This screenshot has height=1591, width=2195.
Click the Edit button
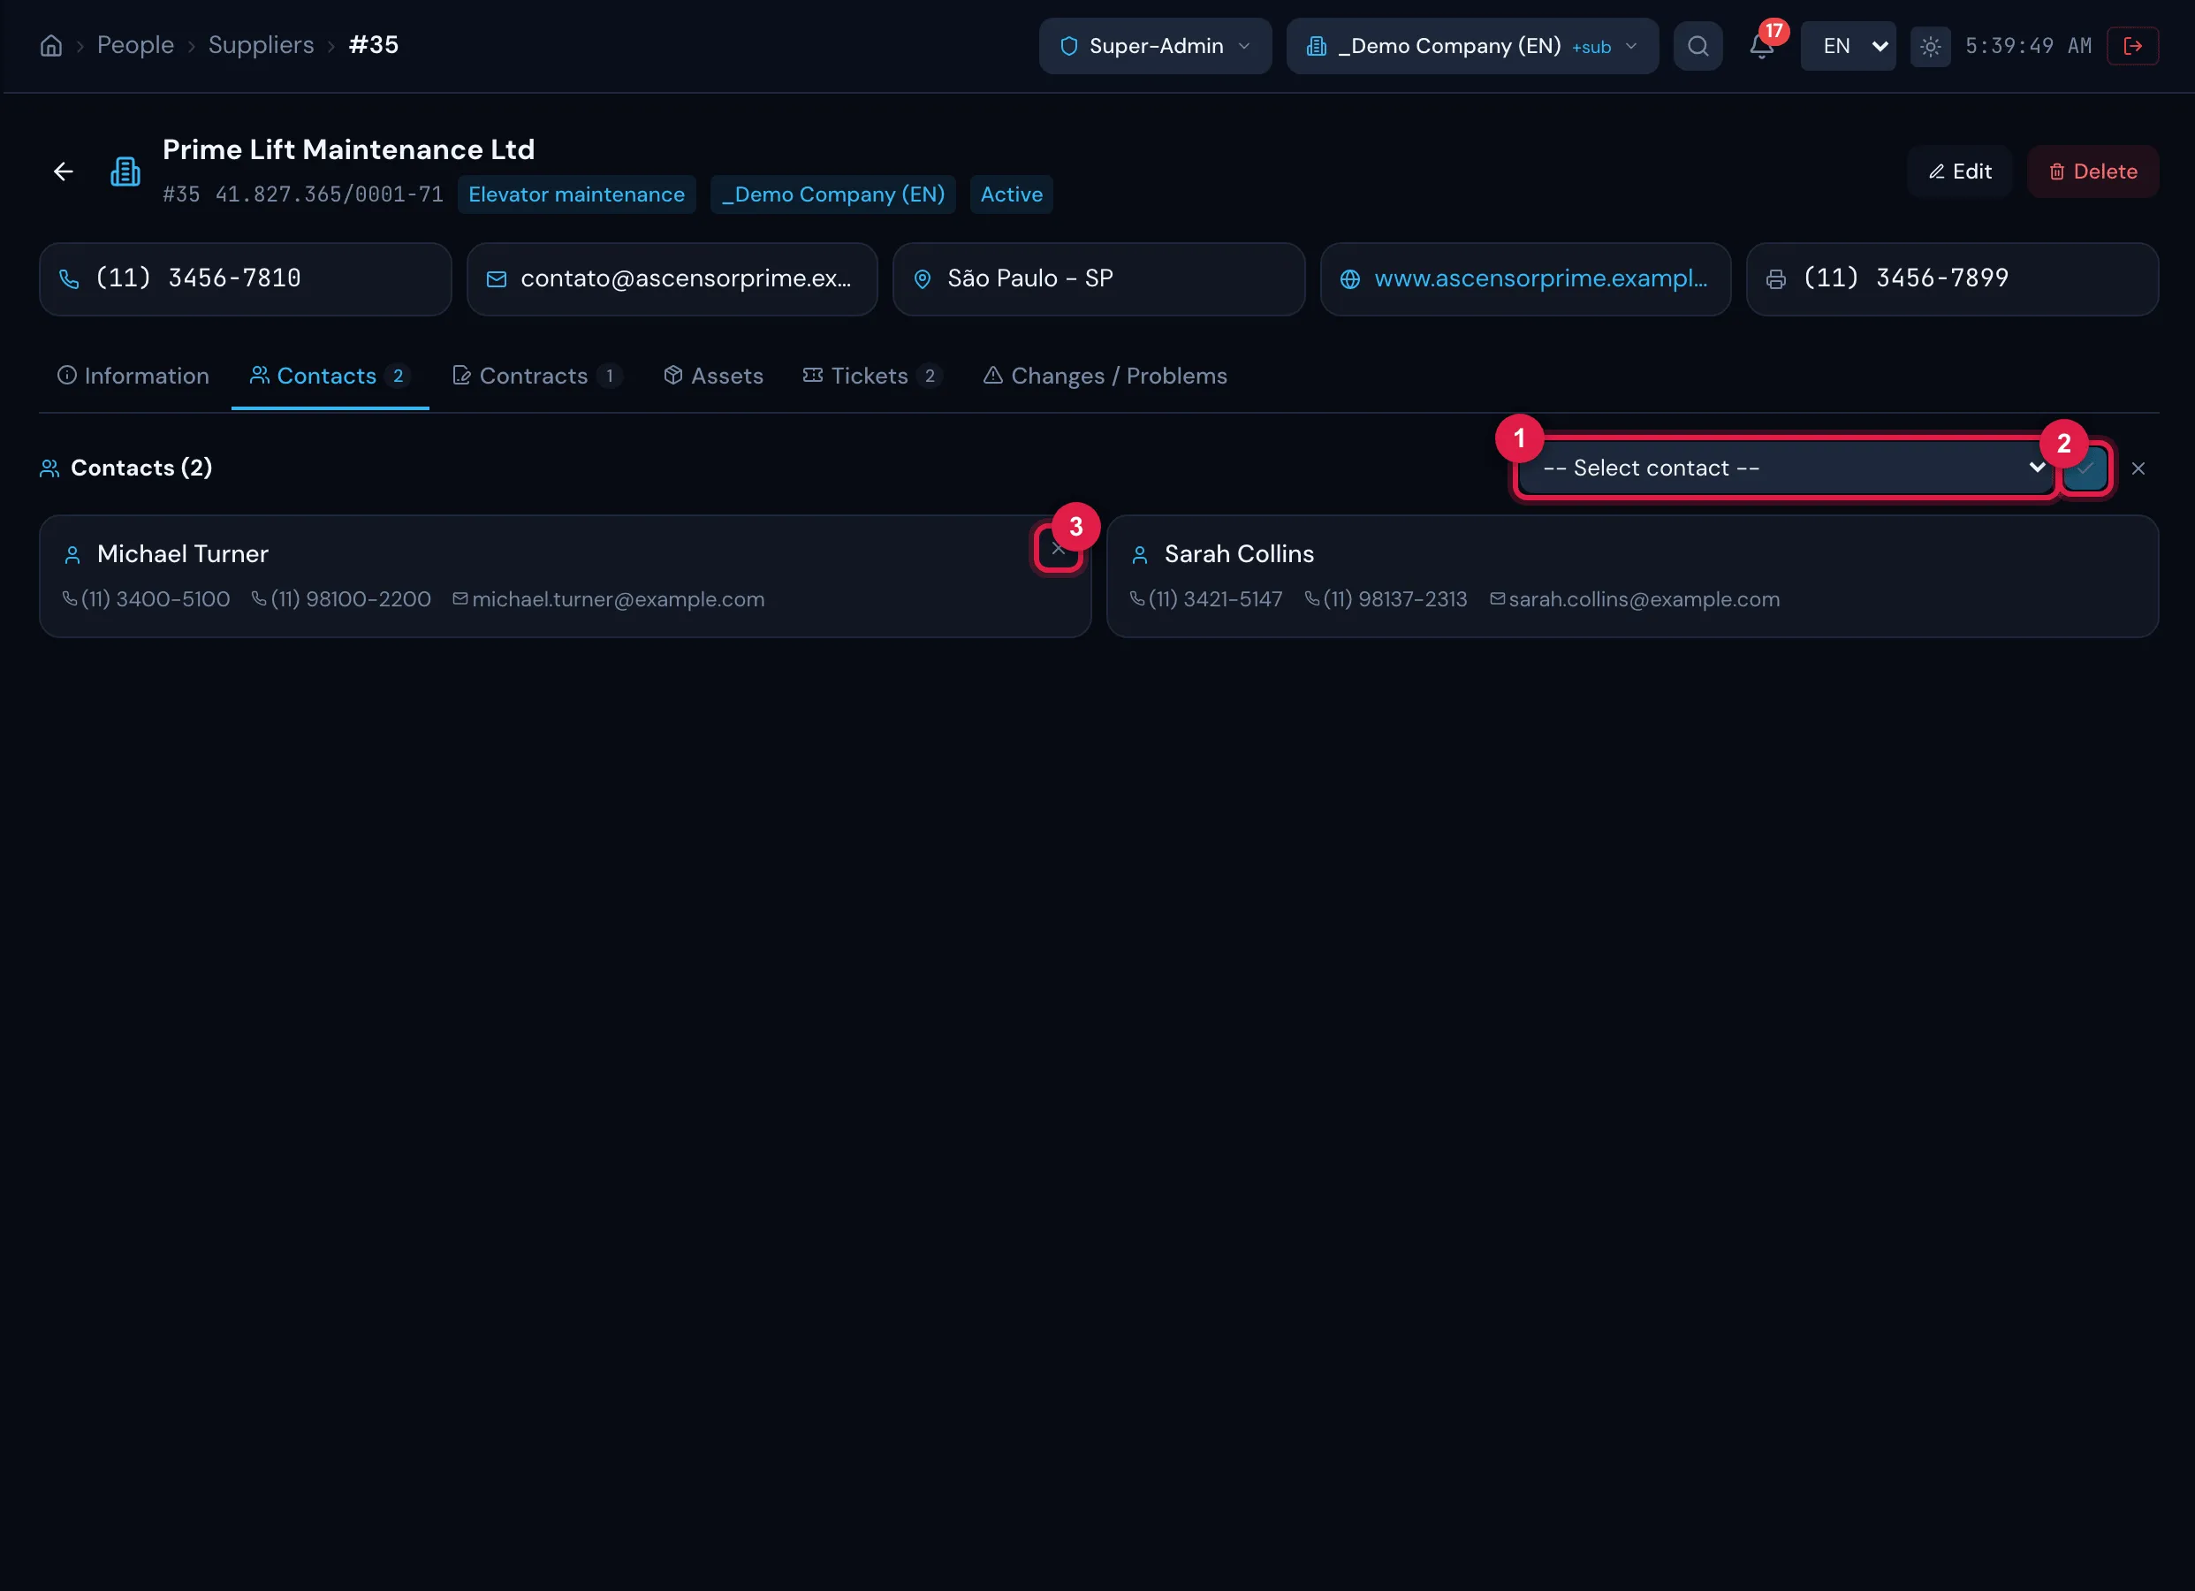[x=1960, y=171]
